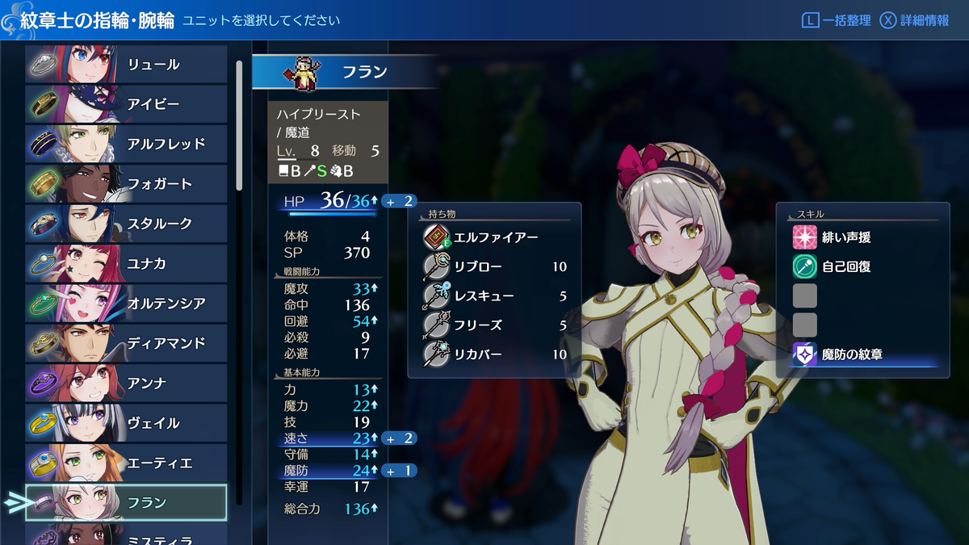Click the 緋い声援 skill icon
The width and height of the screenshot is (969, 545).
point(804,237)
